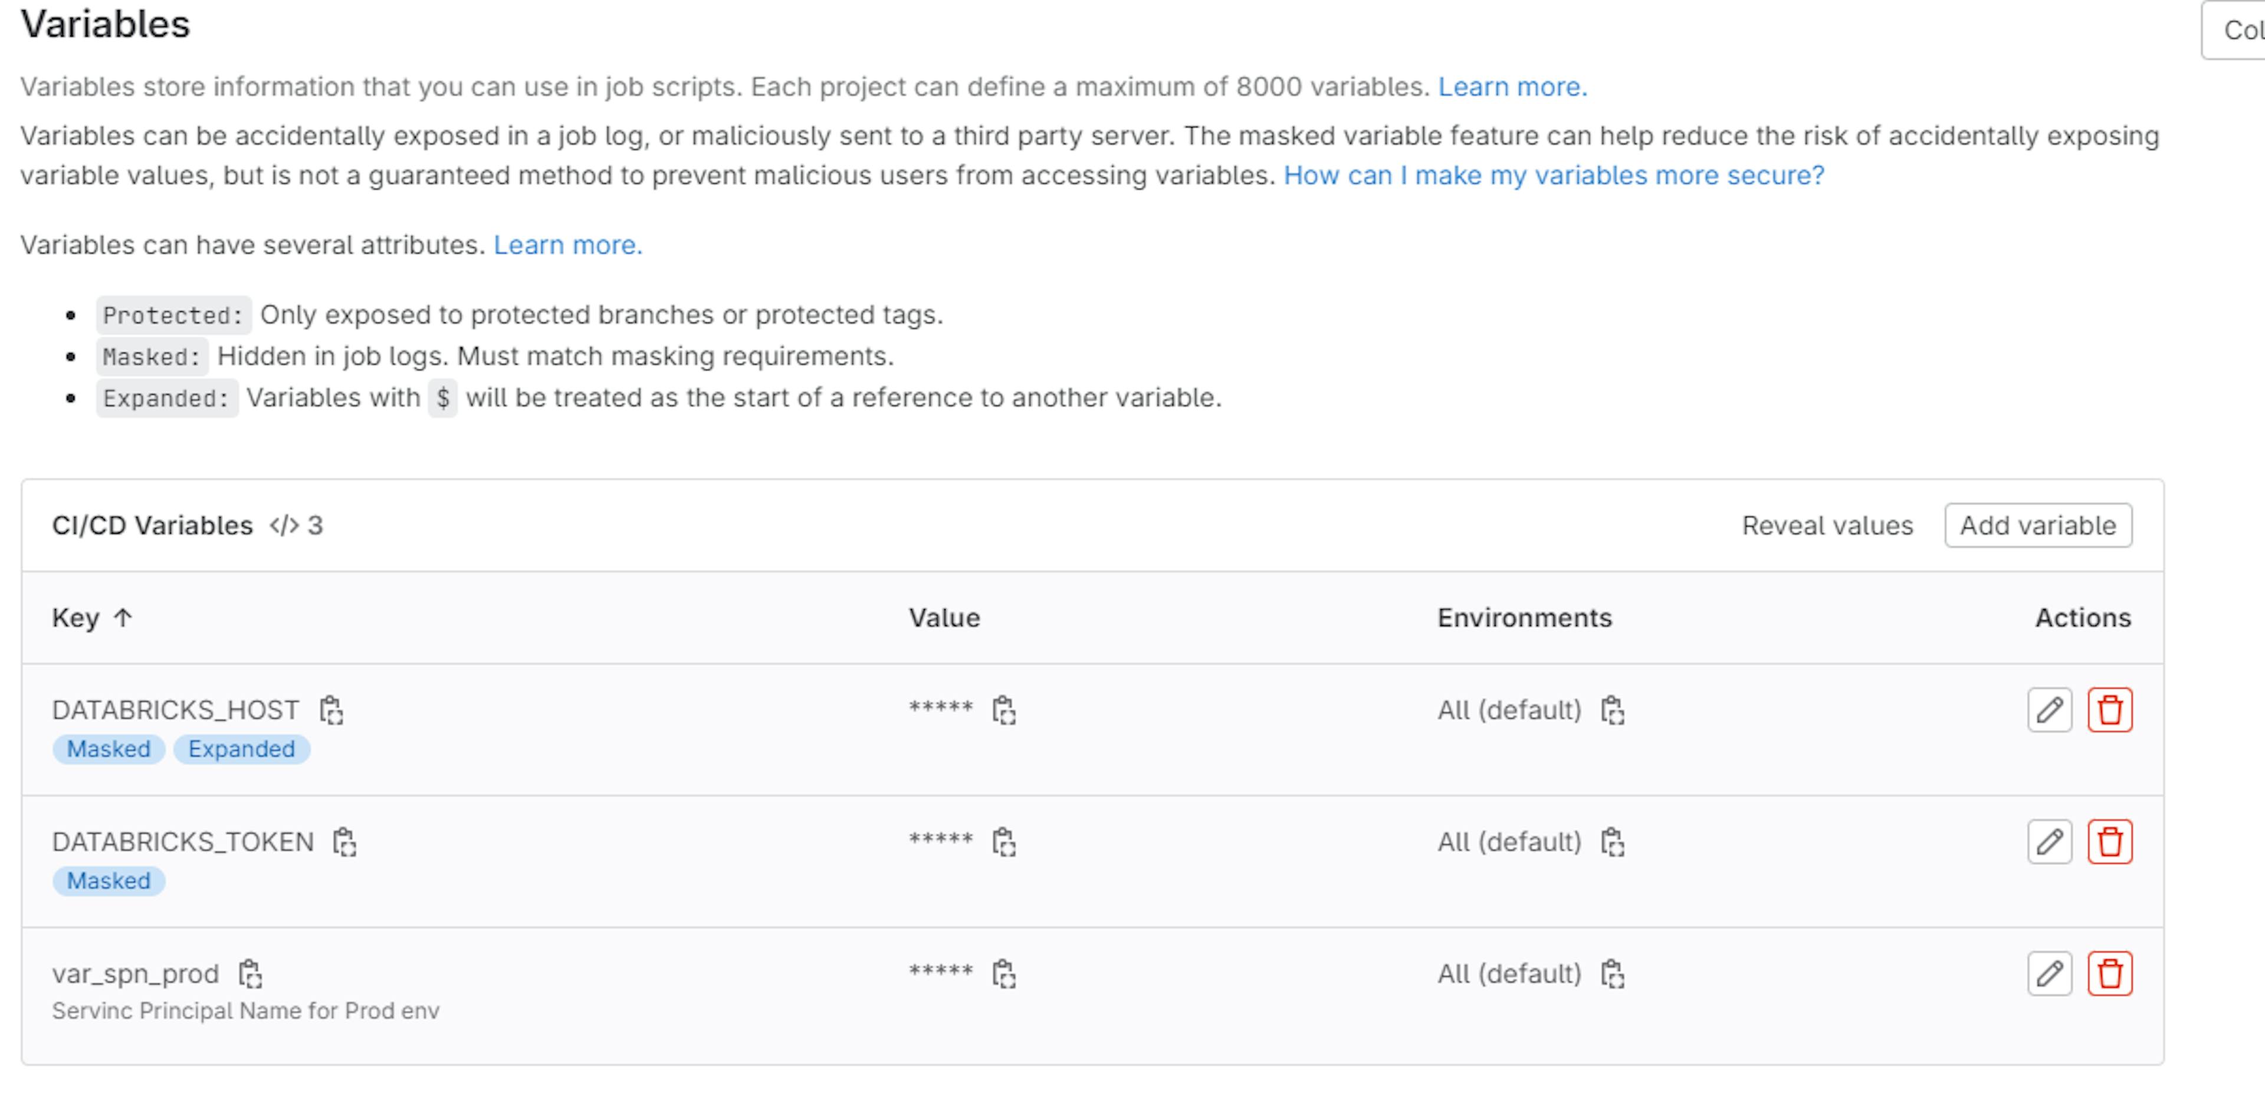This screenshot has height=1096, width=2265.
Task: Click the Add variable button
Action: coord(2037,525)
